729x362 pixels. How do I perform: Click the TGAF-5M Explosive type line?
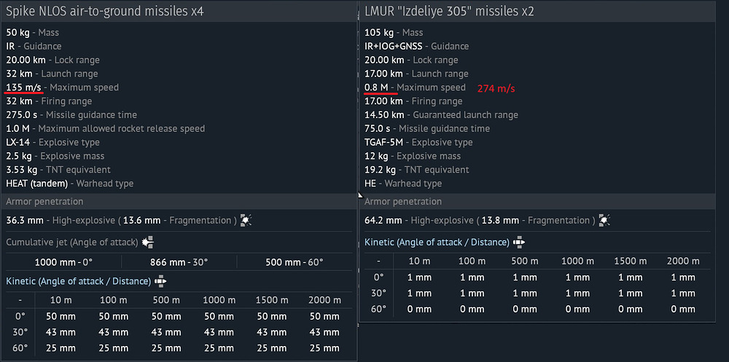pyautogui.click(x=418, y=142)
